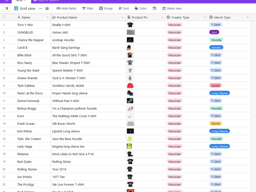Expand the Name column dropdown arrow
This screenshot has width=256, height=192.
[48, 17]
